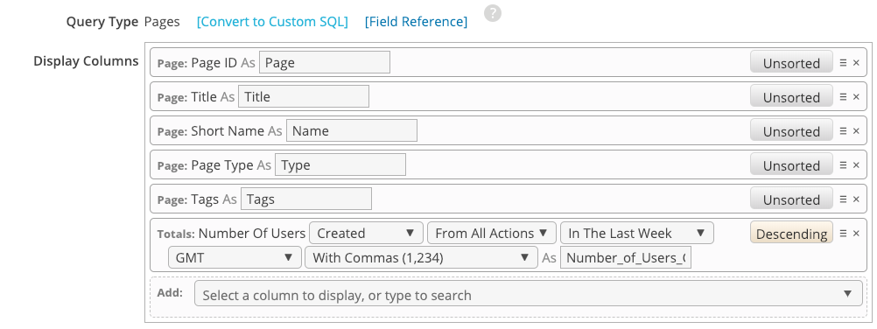Open the In The Last Week dropdown
This screenshot has height=329, width=877.
[x=636, y=233]
